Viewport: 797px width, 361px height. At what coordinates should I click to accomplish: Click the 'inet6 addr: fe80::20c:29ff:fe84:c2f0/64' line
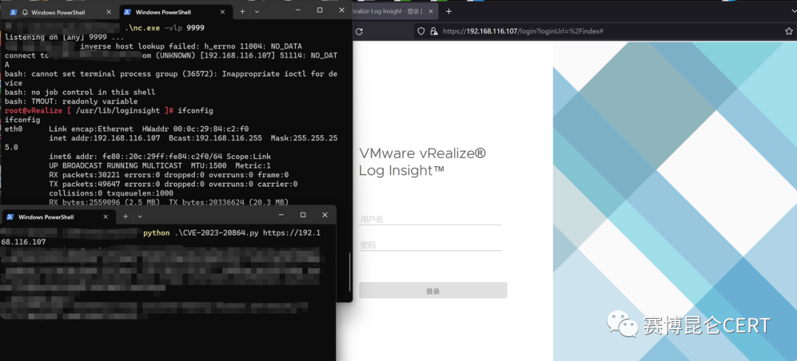[160, 157]
